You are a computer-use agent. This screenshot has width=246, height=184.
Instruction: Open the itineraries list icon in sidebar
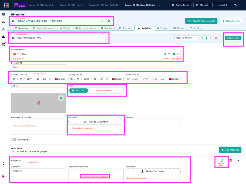3,14
